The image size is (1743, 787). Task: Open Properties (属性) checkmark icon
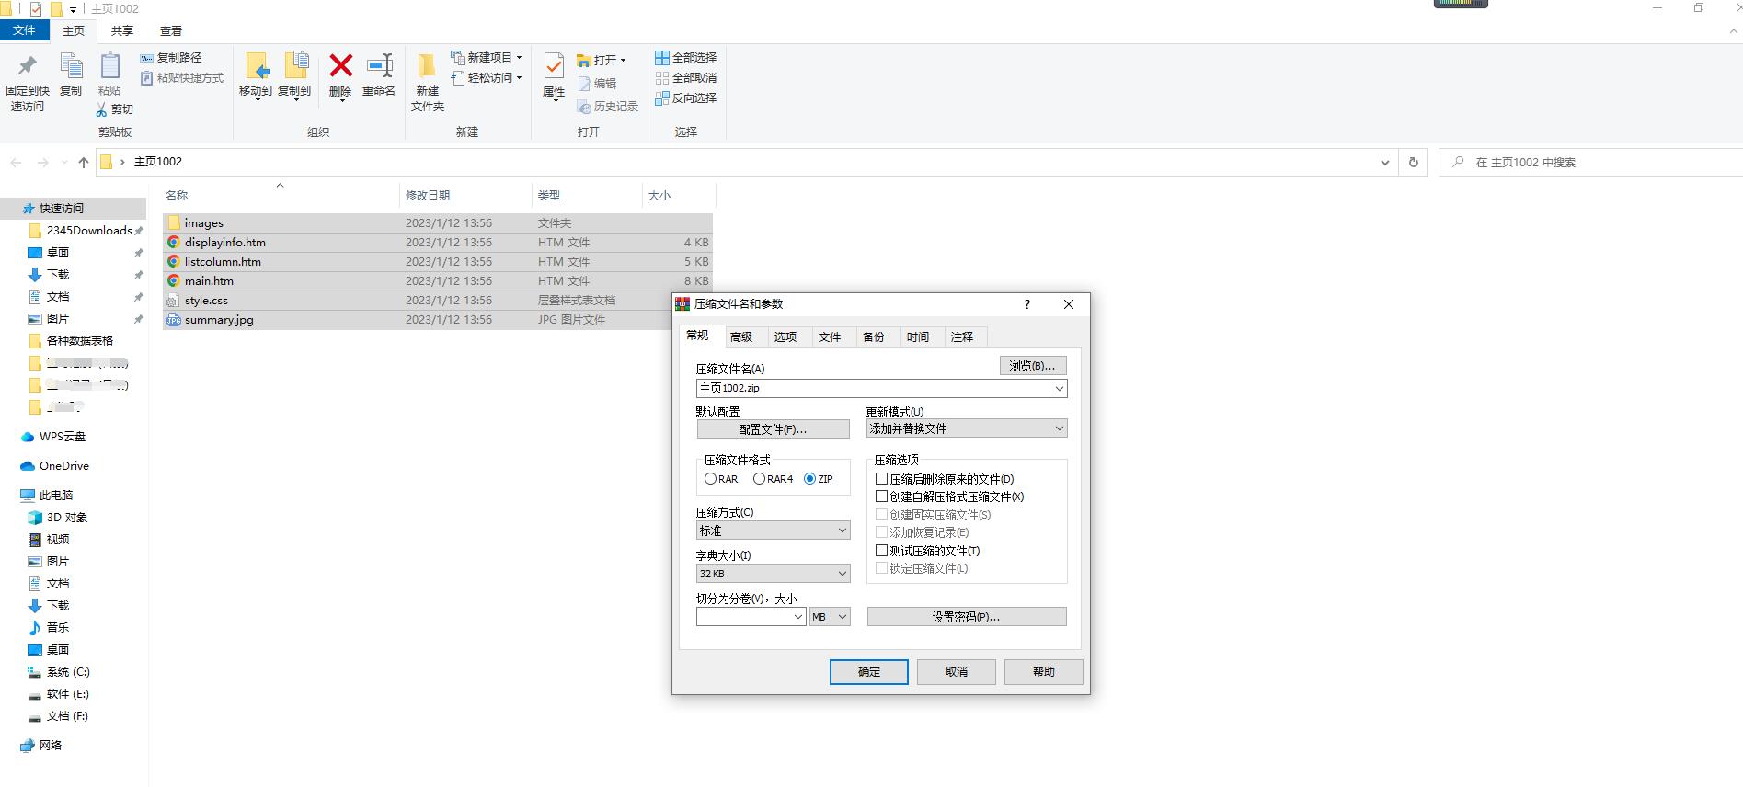tap(554, 68)
